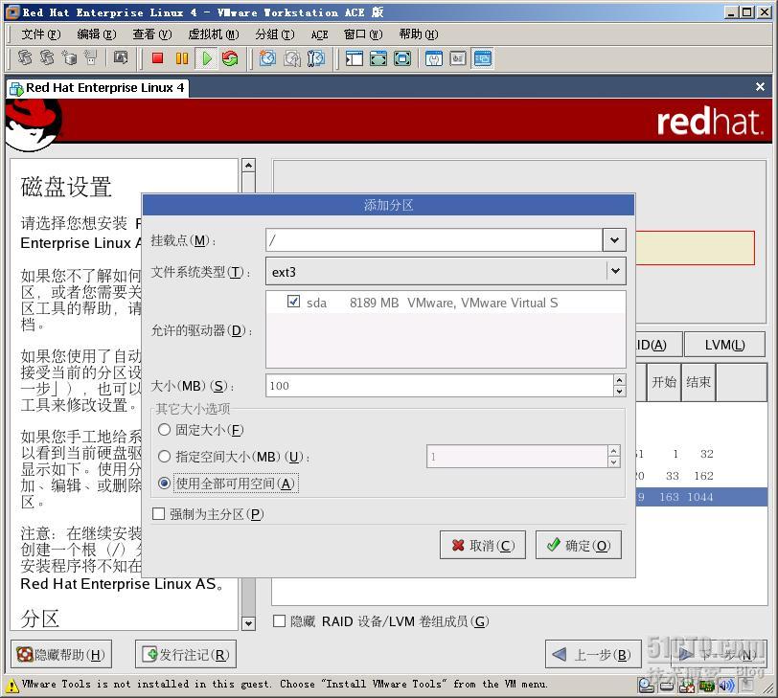Open the 编辑(E) menu
Image resolution: width=778 pixels, height=698 pixels.
point(96,34)
